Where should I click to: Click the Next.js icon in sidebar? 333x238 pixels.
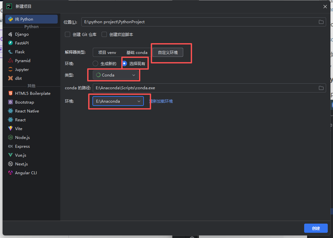click(10, 164)
